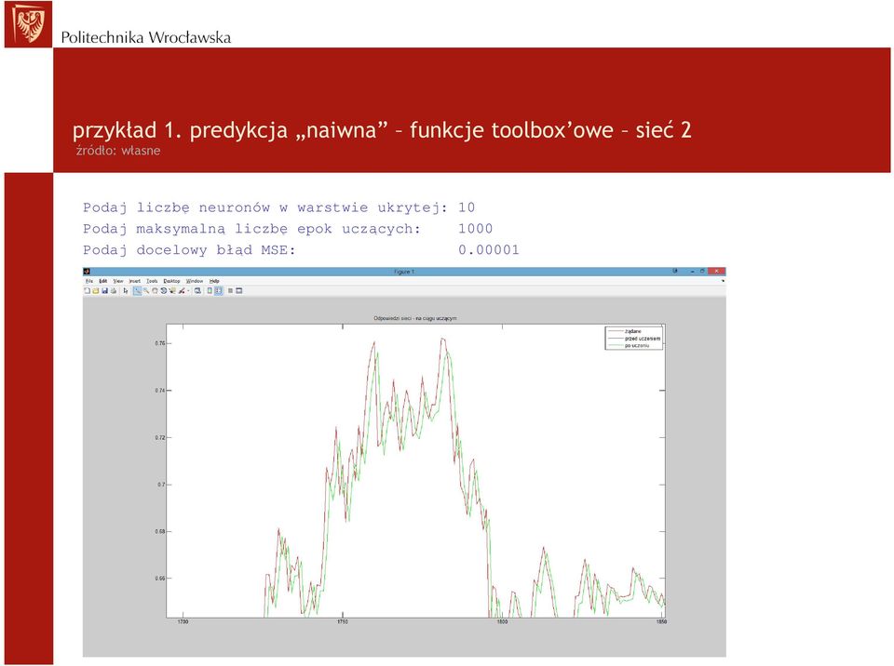Maximize the Figure 1 window
The image size is (894, 666).
coord(702,272)
